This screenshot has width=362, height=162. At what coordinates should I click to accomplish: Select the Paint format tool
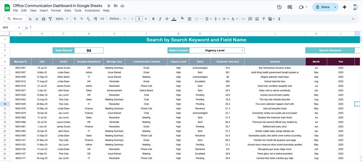[x=50, y=19]
